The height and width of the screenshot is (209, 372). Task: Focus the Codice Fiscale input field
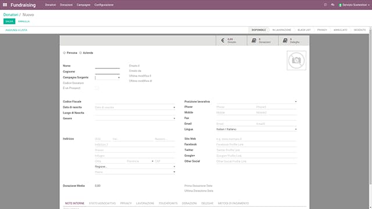pos(135,102)
